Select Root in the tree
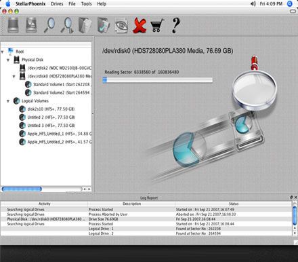298x262 pixels. click(20, 52)
